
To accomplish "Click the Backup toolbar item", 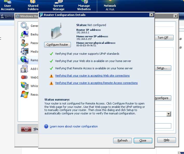I will pyautogui.click(x=7, y=16).
